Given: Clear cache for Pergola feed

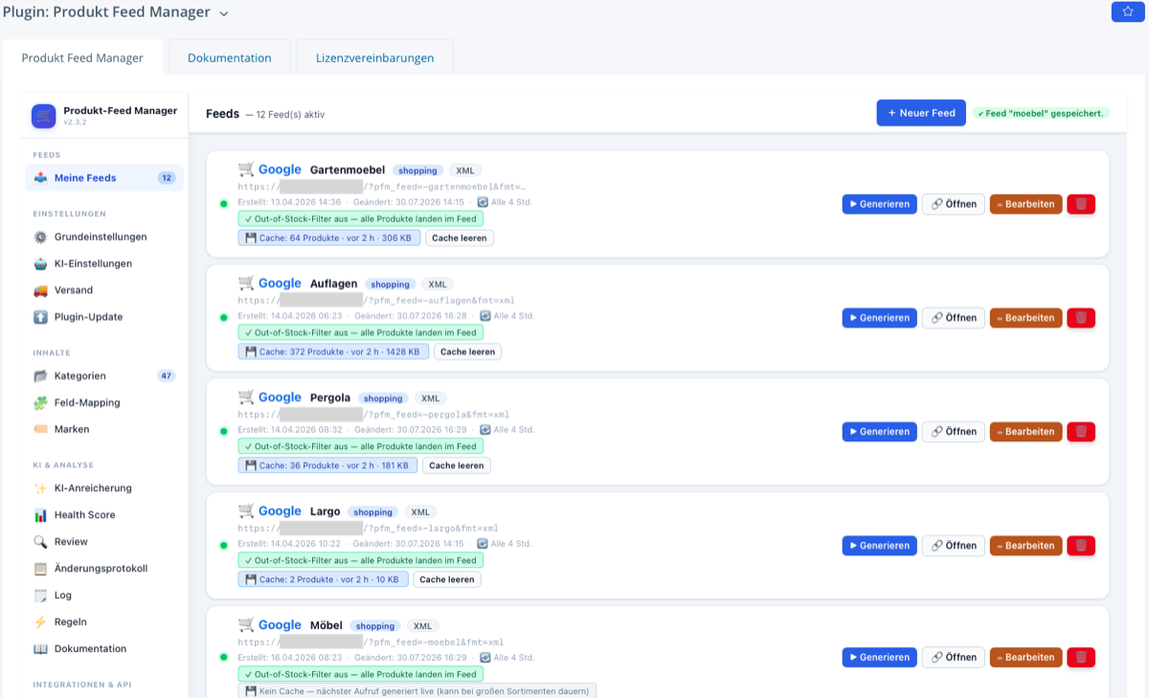Looking at the screenshot, I should tap(457, 465).
